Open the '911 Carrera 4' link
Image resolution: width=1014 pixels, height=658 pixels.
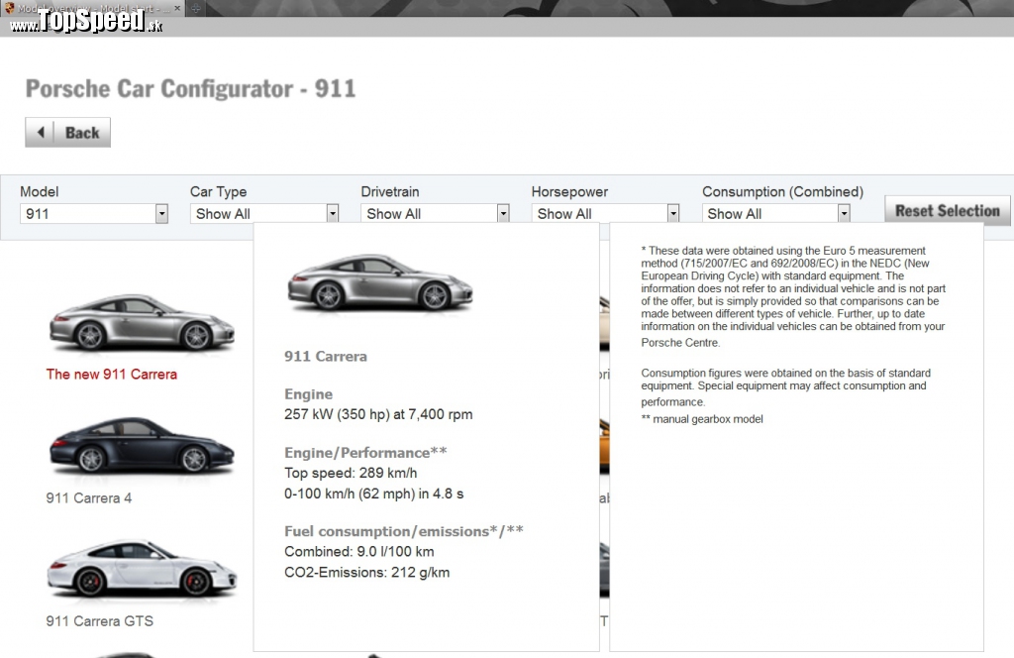tap(88, 498)
